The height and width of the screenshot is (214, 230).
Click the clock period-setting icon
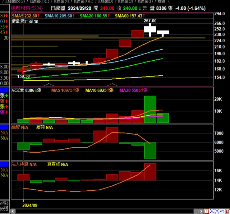point(206,211)
